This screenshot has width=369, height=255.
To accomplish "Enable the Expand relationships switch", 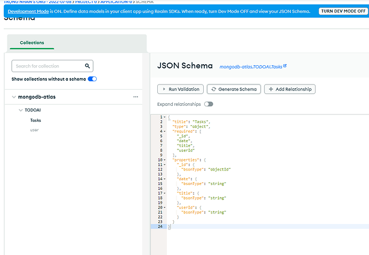I will [x=209, y=104].
